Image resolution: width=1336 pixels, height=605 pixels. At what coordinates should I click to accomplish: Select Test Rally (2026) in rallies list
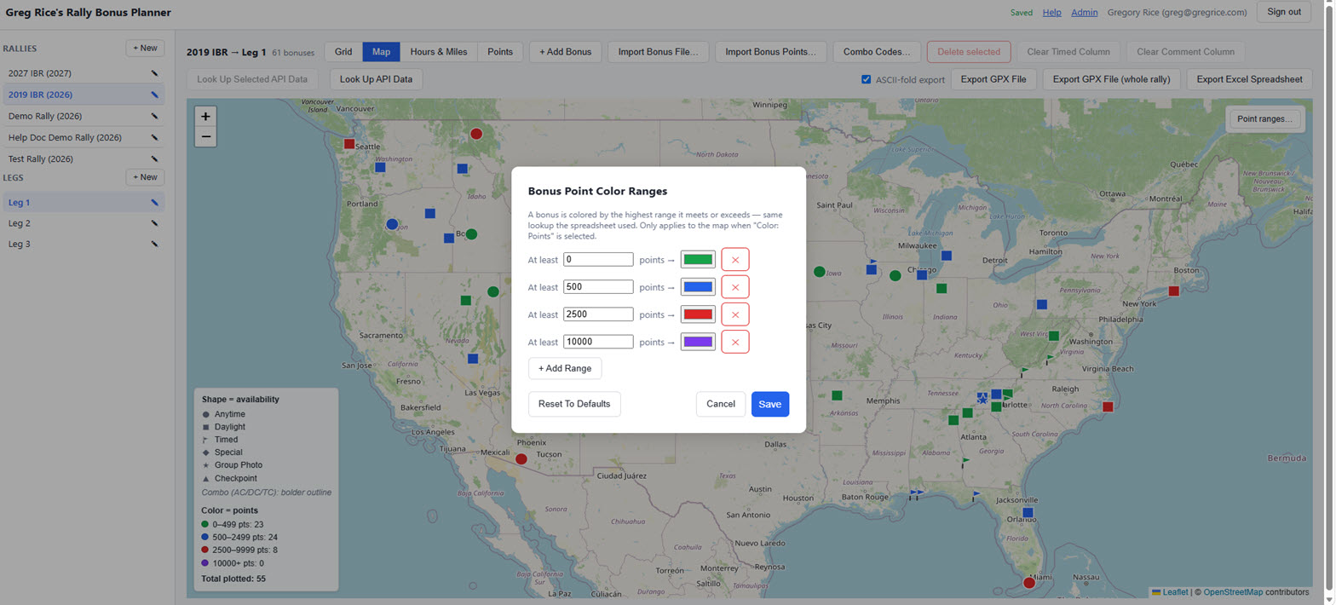pyautogui.click(x=83, y=159)
